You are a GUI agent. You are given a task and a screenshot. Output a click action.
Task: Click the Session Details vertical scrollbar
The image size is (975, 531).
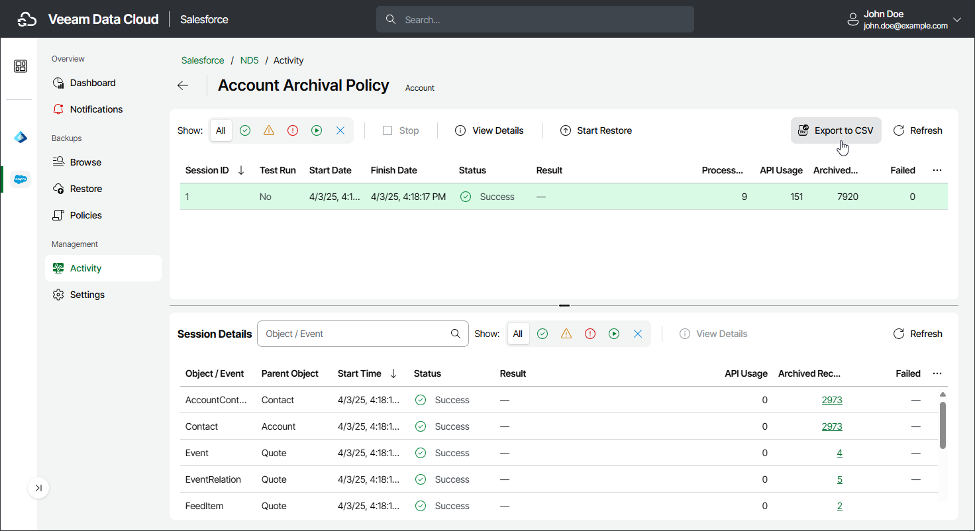pyautogui.click(x=943, y=425)
